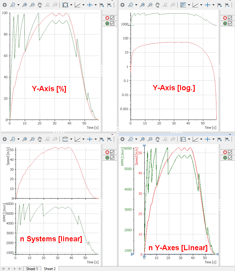Uncheck the green curve in top-right log chart
This screenshot has width=235, height=271.
(x=230, y=24)
